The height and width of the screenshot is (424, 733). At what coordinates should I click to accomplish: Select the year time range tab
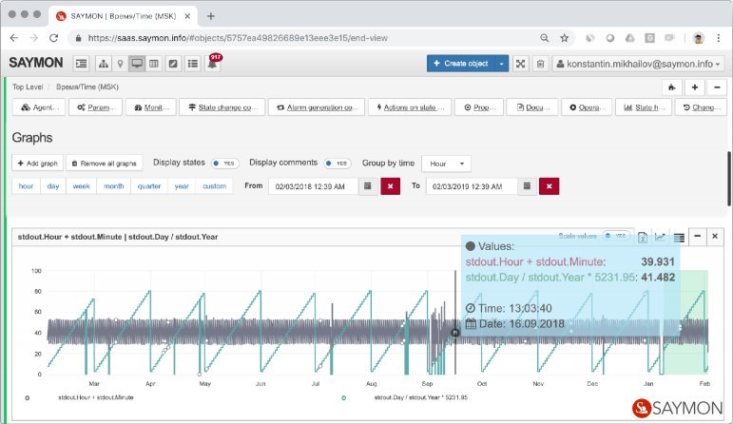coord(182,186)
